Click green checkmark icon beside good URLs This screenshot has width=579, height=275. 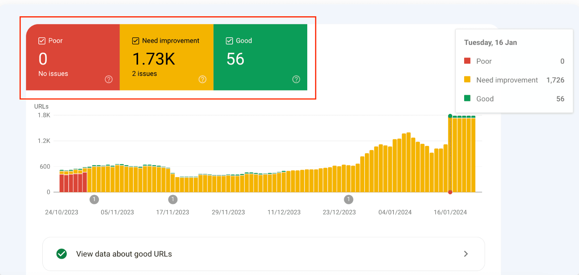click(x=62, y=254)
